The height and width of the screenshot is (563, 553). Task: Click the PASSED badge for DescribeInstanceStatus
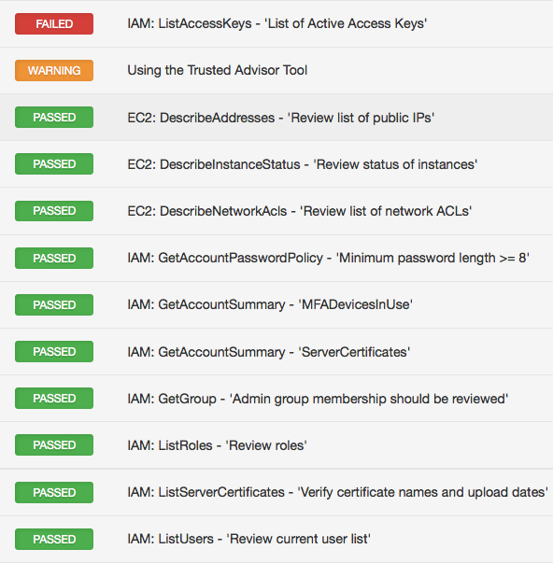[x=54, y=163]
